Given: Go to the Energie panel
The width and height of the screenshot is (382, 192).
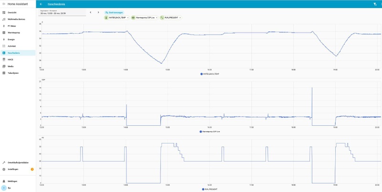Looking at the screenshot, I should click(x=18, y=40).
